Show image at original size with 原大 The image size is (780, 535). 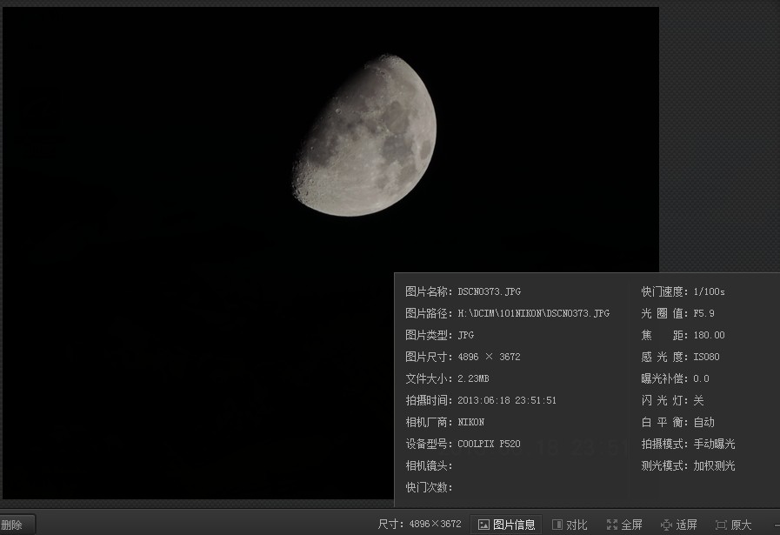(x=734, y=525)
